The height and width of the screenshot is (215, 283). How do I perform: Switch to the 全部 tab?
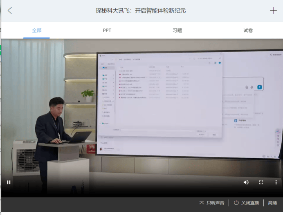pyautogui.click(x=36, y=31)
